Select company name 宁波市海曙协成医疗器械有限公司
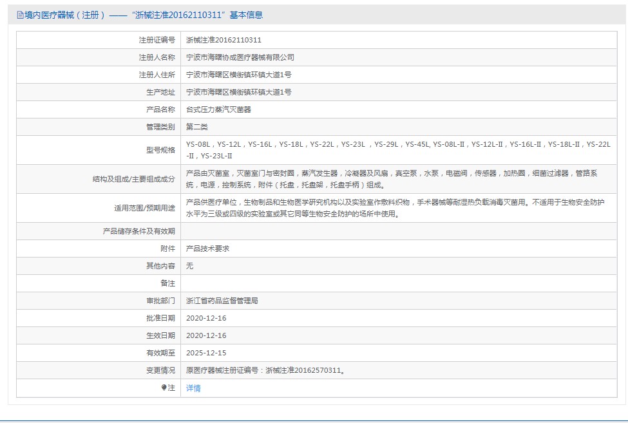This screenshot has height=423, width=628. 240,57
